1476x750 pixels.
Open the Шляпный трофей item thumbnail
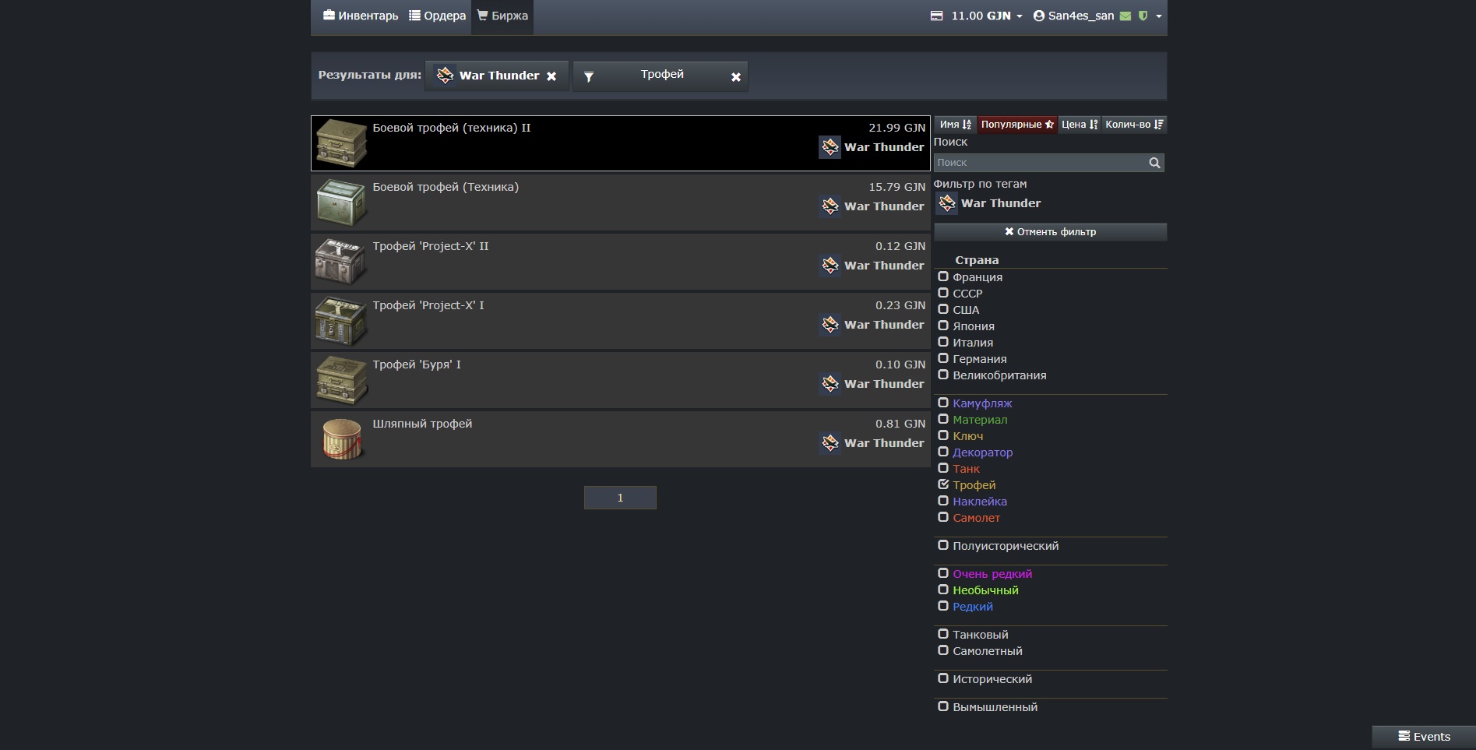[341, 439]
